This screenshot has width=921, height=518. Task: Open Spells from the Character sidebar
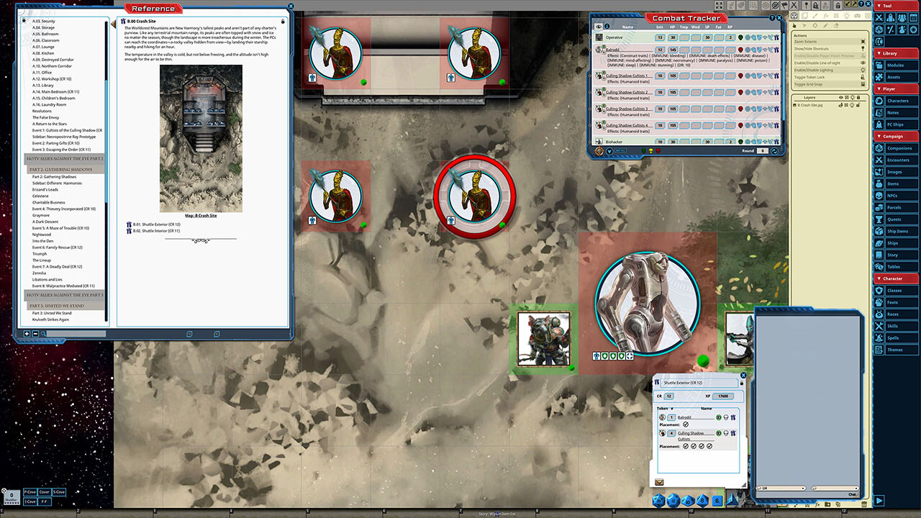[x=892, y=337]
